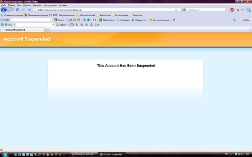
Task: Click the Поделиться share button
Action: click(107, 20)
